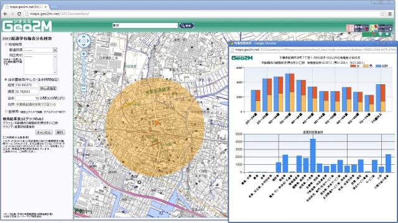Click the 経度 longitude input field

click(x=27, y=85)
